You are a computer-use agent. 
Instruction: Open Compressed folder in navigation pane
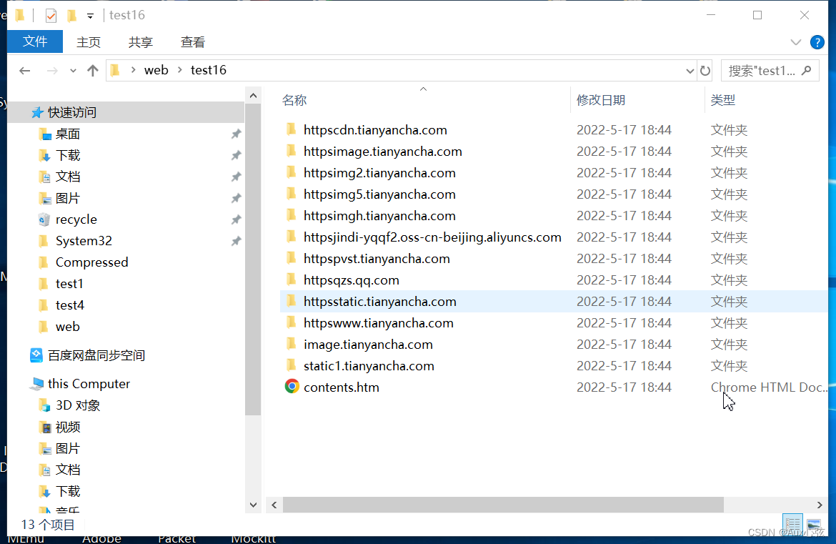pyautogui.click(x=91, y=262)
